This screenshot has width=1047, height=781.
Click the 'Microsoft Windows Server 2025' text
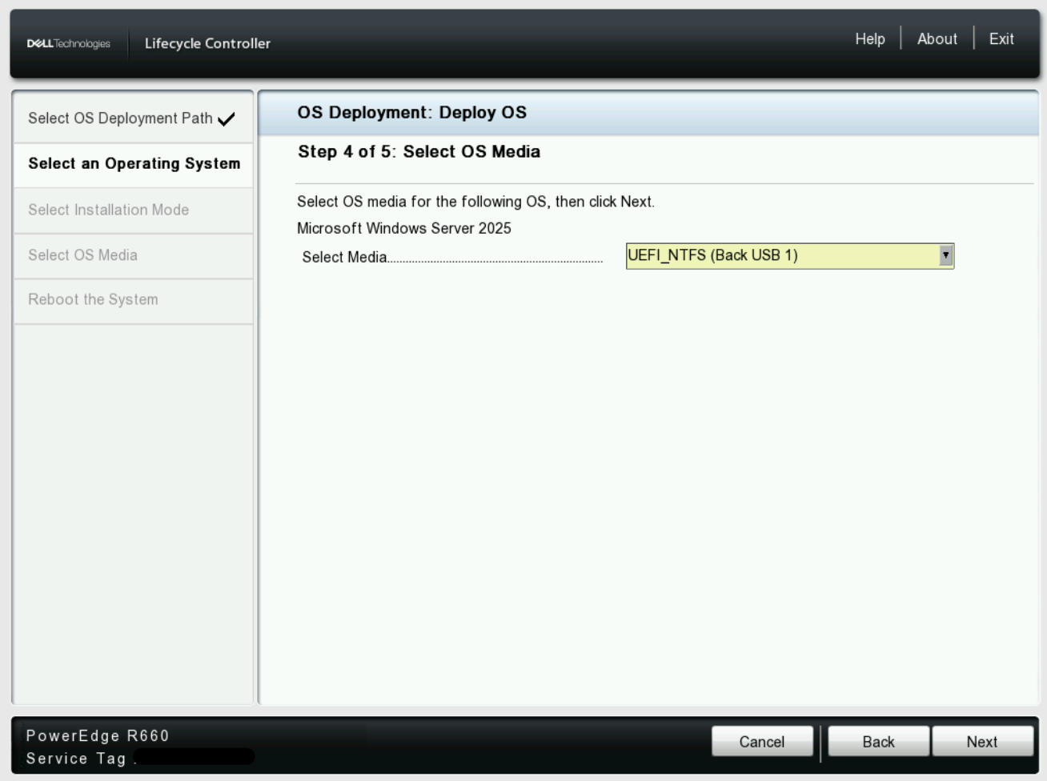click(x=404, y=228)
